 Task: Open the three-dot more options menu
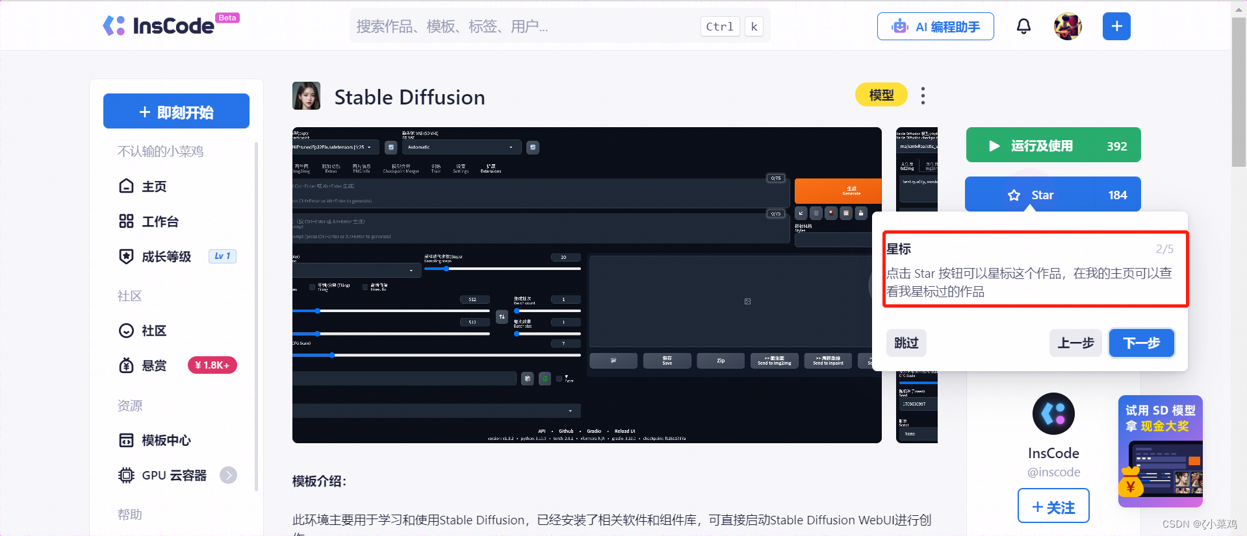click(x=923, y=95)
